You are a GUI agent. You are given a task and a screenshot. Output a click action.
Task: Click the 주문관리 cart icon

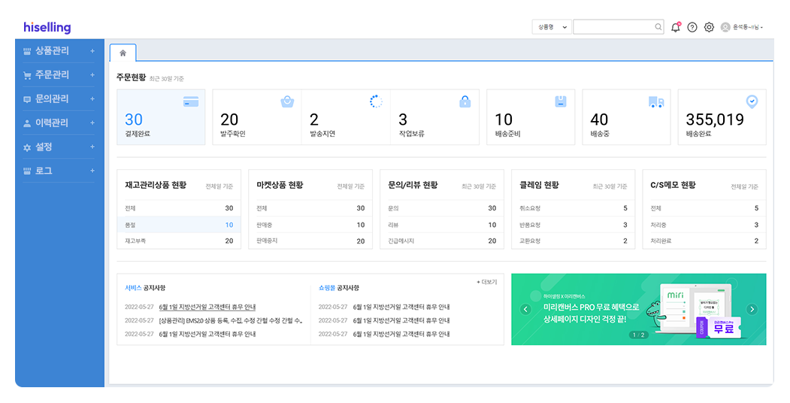(27, 75)
